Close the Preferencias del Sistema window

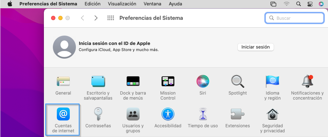pyautogui.click(x=53, y=18)
